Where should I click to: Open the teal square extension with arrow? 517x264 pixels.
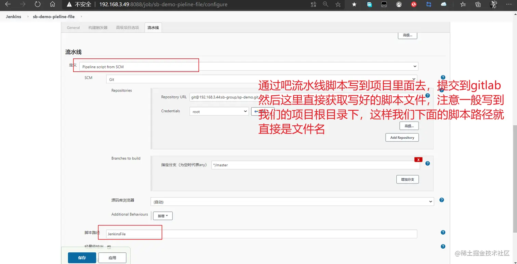point(369,4)
